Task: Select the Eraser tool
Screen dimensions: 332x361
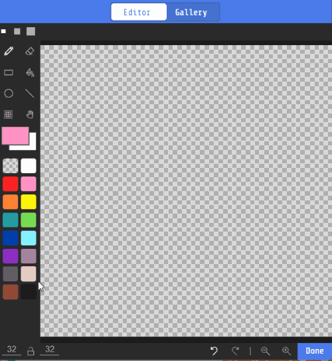Action: tap(30, 51)
